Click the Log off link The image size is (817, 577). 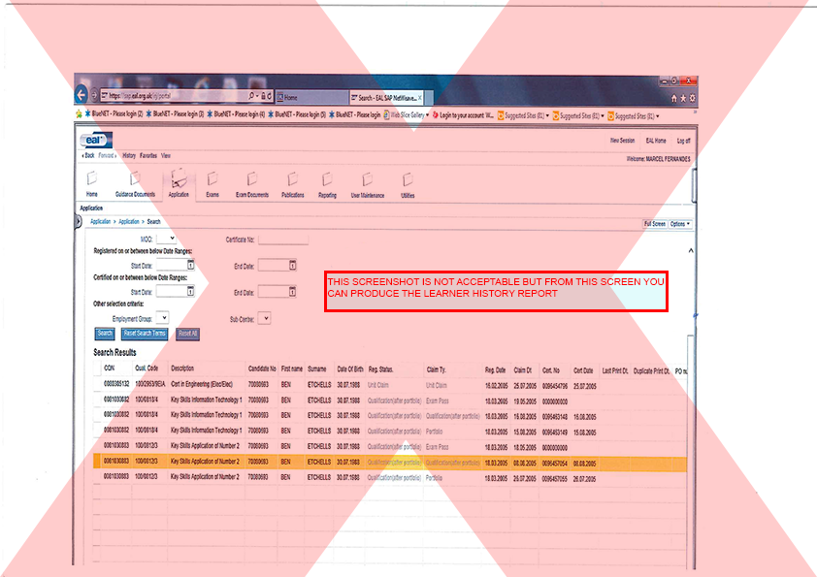(x=684, y=141)
